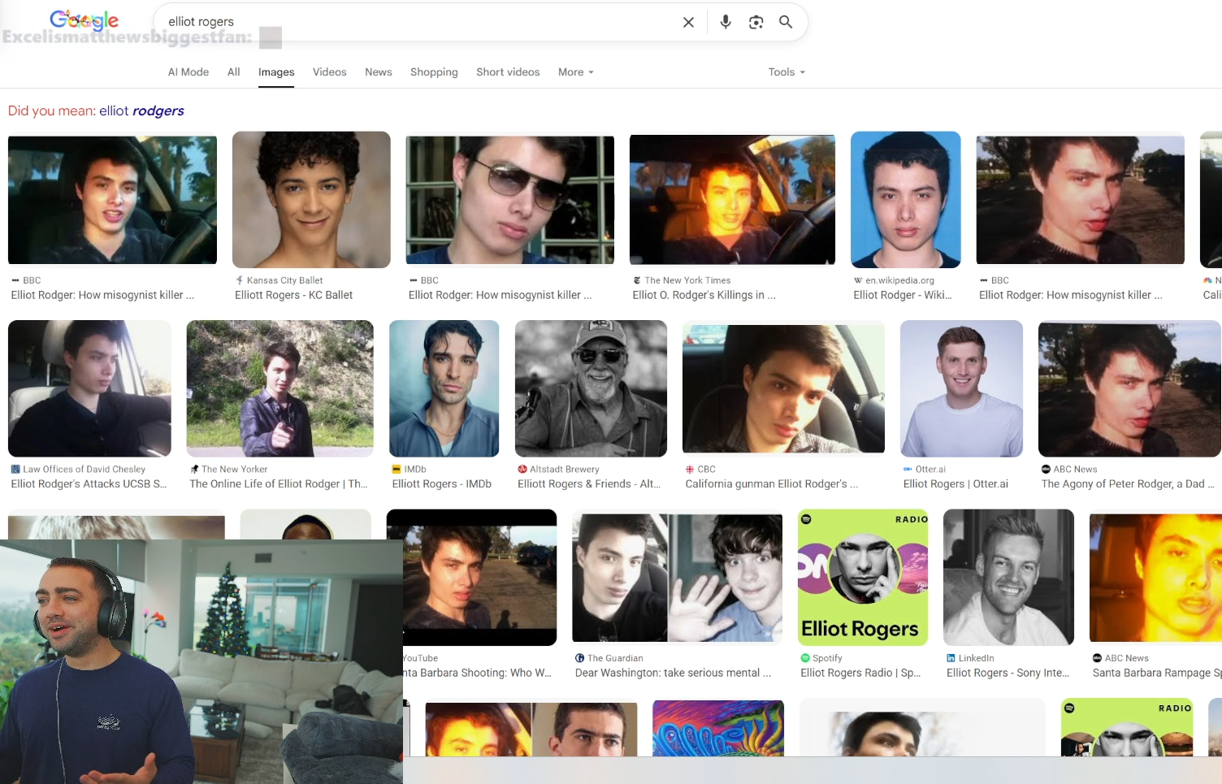Open 'The Online Life of Elliot Rodger' link
This screenshot has width=1222, height=784.
[x=279, y=483]
